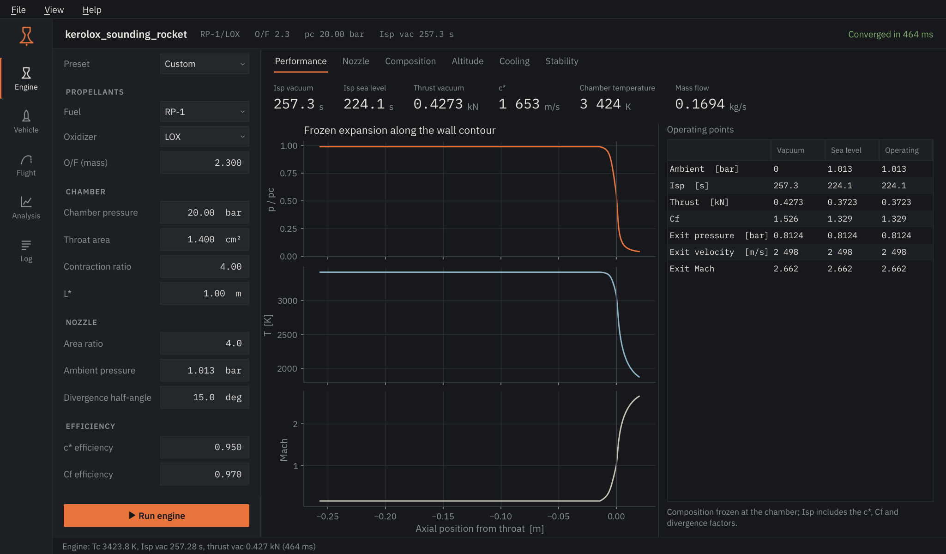Select the Sea level column header
The width and height of the screenshot is (946, 554).
[x=846, y=150]
